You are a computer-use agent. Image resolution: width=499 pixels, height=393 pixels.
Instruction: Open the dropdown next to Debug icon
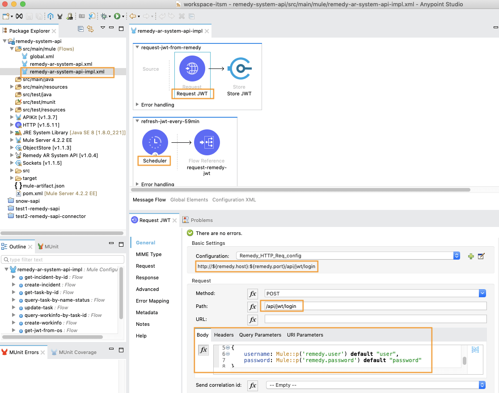tap(110, 17)
